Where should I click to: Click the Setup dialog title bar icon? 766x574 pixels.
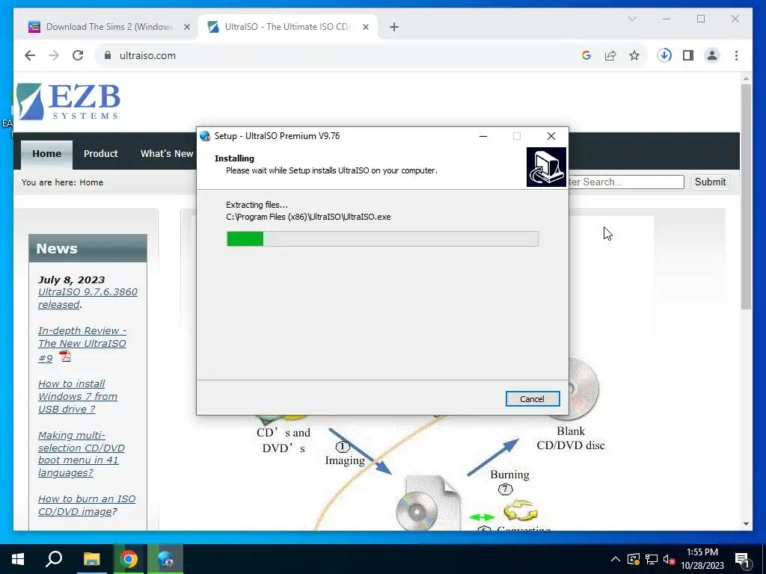[205, 136]
